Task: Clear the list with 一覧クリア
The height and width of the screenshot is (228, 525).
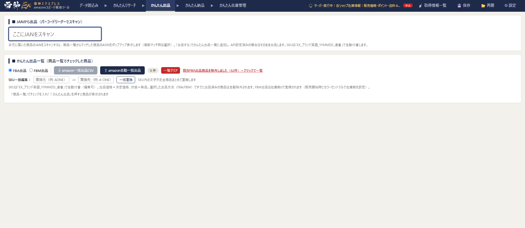Action: click(170, 70)
